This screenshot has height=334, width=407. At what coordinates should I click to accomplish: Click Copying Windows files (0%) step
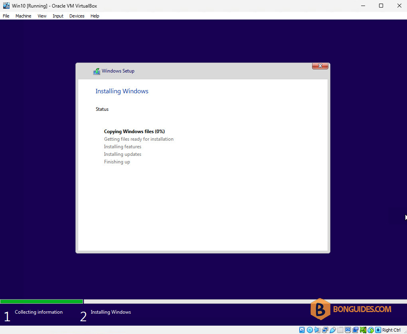pos(134,132)
